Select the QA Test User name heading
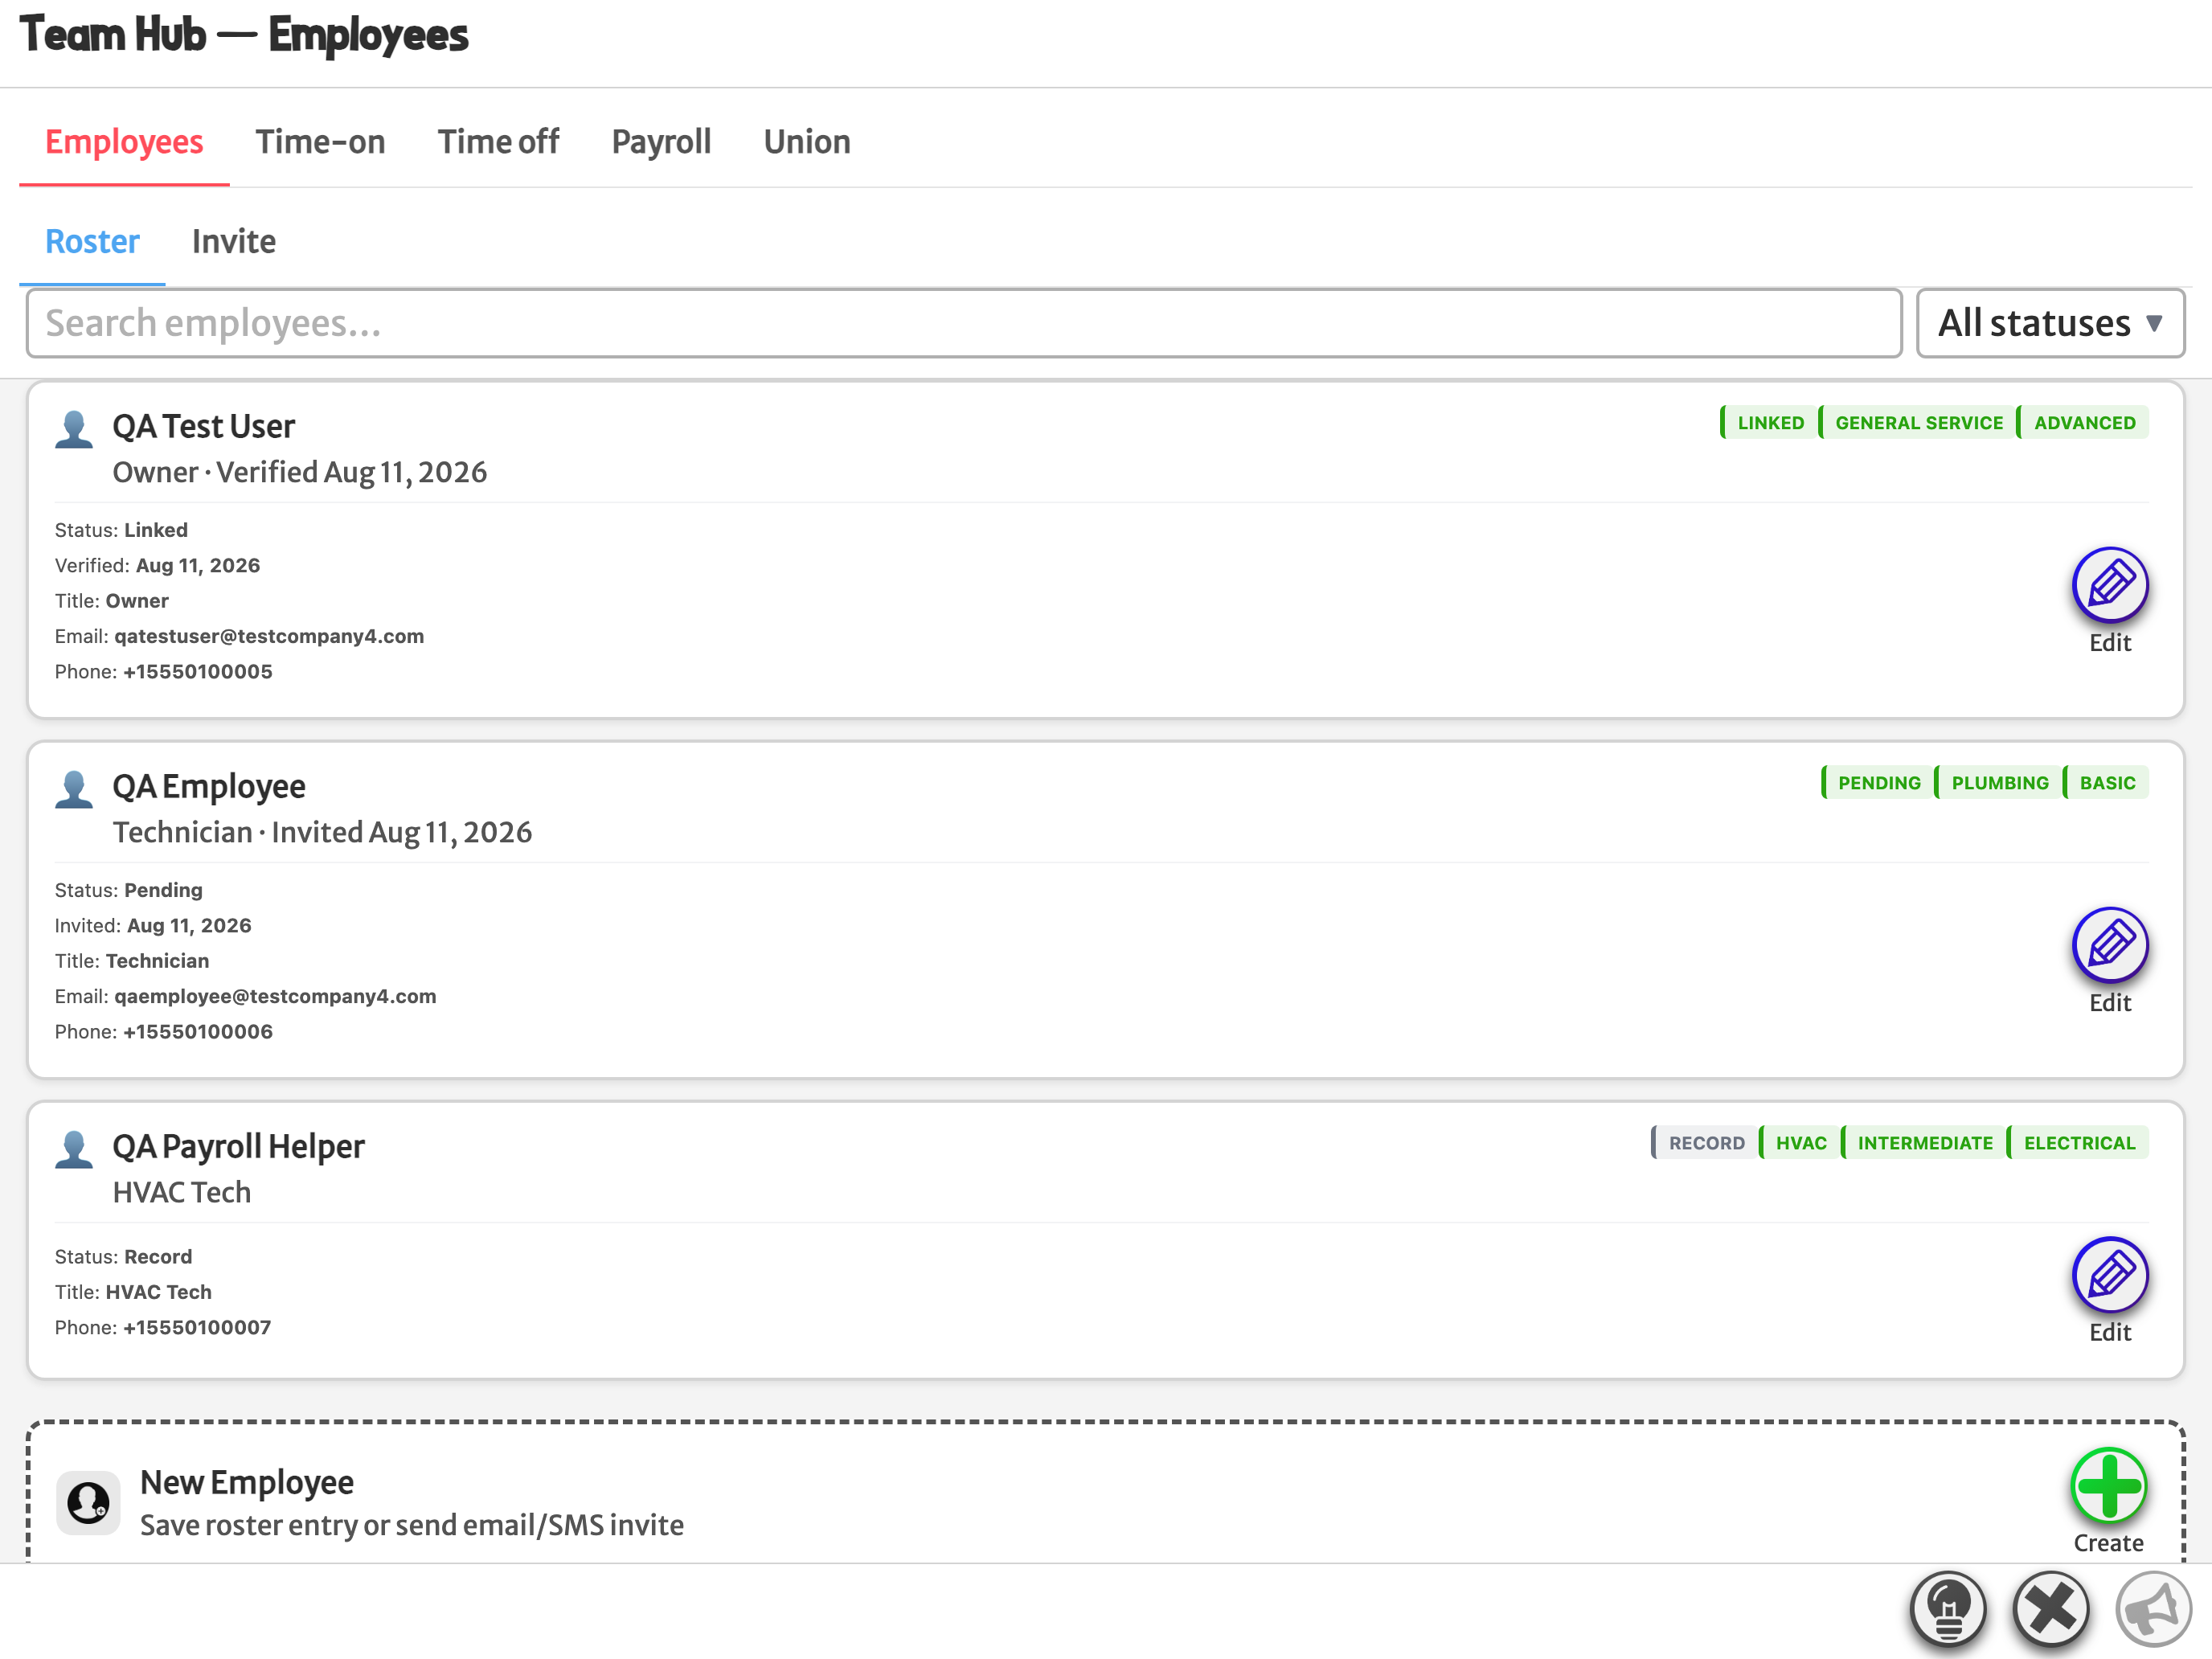 pos(204,427)
